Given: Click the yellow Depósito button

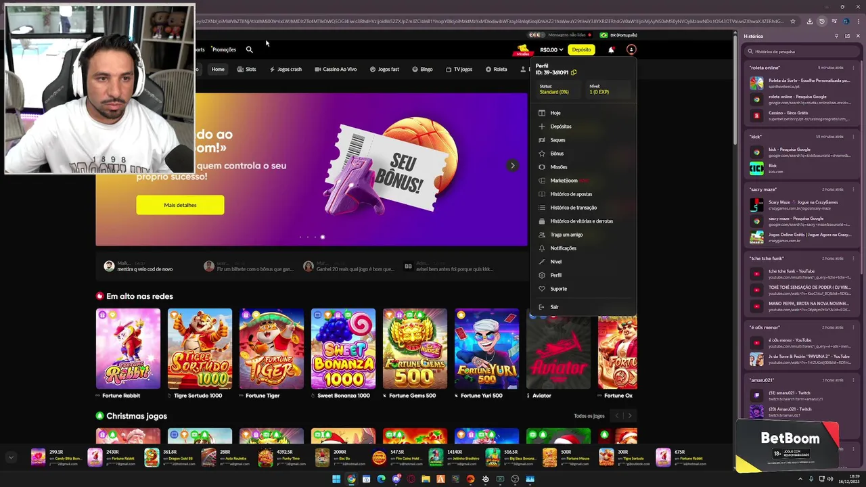Looking at the screenshot, I should [x=581, y=49].
